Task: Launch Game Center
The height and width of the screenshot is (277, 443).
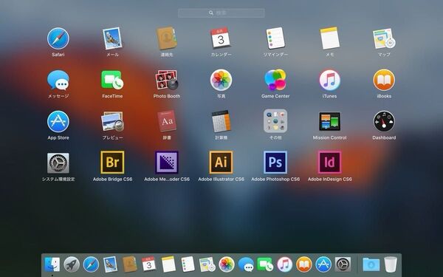Action: 275,80
